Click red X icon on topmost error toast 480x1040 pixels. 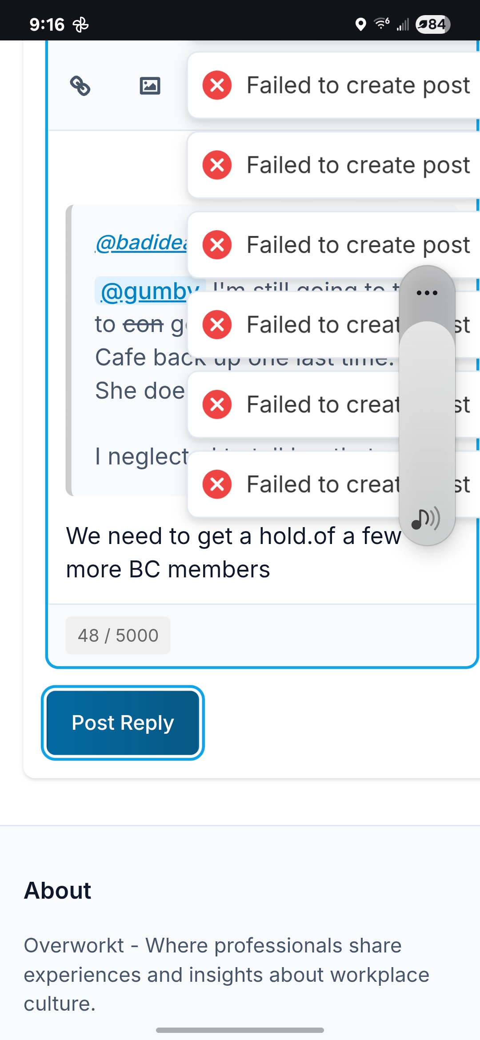(217, 85)
